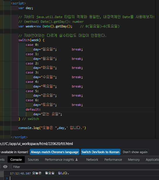This screenshot has height=180, width=159.
Task: Click the opening <script> tag
Action: 18,3
